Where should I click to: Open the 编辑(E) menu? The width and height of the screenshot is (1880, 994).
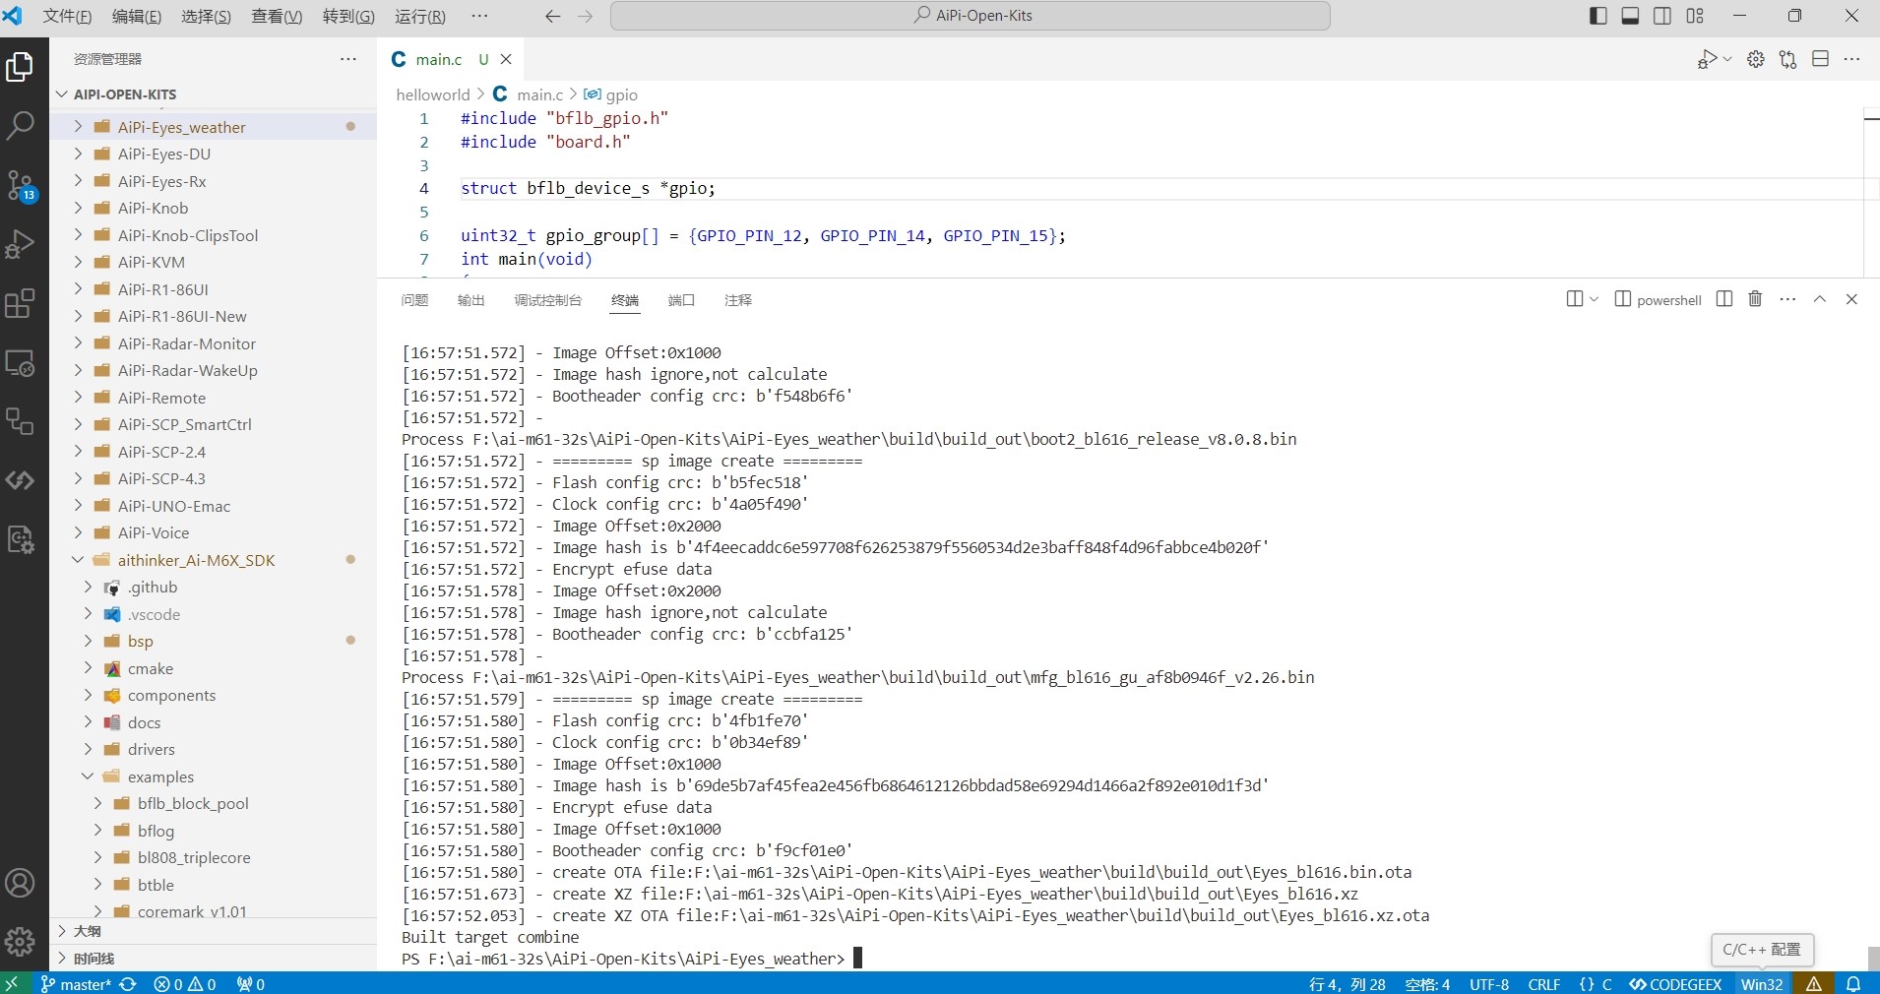click(137, 16)
